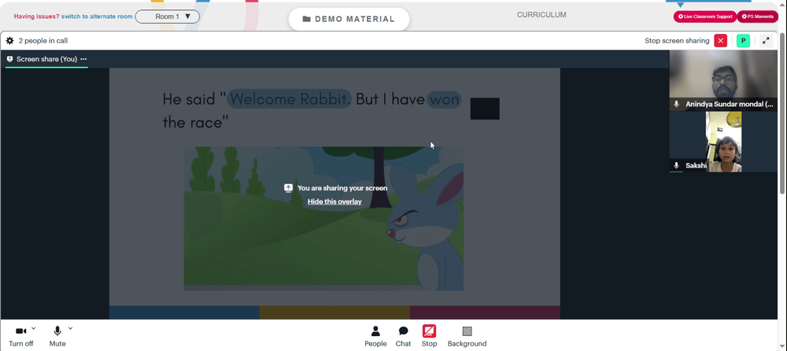The height and width of the screenshot is (351, 787).
Task: Mute the microphone
Action: [57, 336]
